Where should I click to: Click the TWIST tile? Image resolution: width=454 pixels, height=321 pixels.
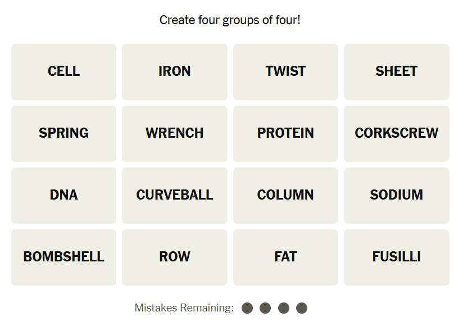click(285, 71)
